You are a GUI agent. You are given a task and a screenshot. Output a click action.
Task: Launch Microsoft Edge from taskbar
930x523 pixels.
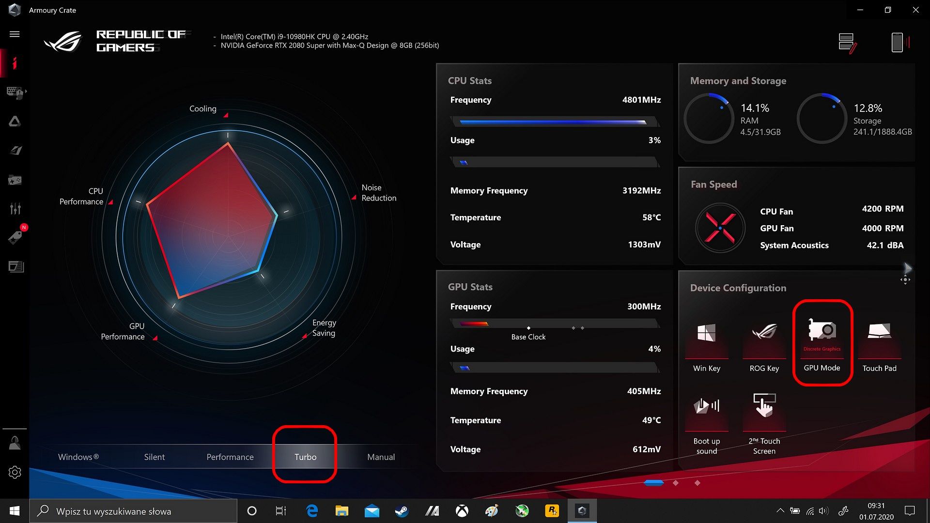point(312,511)
